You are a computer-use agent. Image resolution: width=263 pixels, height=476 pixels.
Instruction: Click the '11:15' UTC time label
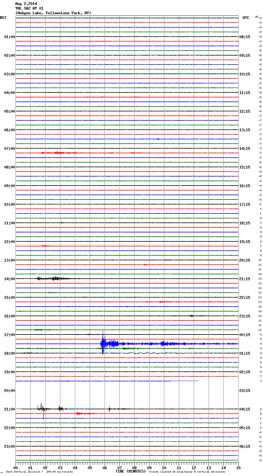[x=245, y=93]
